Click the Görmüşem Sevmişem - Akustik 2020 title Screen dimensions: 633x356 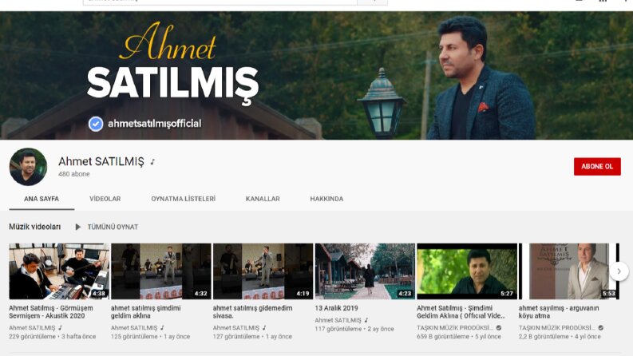pos(51,311)
